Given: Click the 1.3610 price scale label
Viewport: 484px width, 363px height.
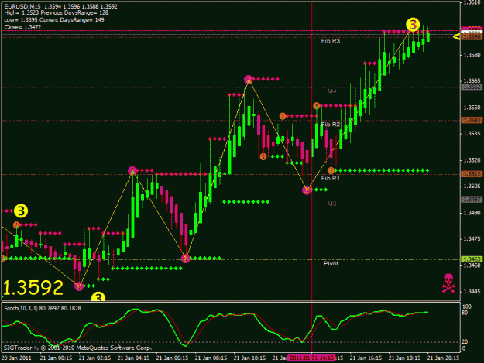Looking at the screenshot, I should pos(472,3).
